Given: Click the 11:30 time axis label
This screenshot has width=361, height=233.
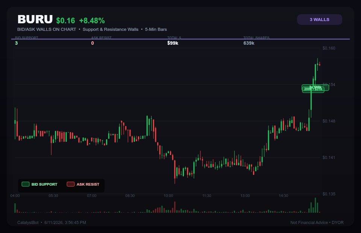Looking at the screenshot, I should (x=207, y=196).
